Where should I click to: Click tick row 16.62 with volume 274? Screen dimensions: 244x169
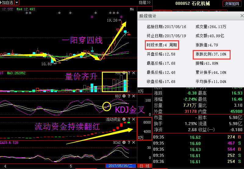197,137
